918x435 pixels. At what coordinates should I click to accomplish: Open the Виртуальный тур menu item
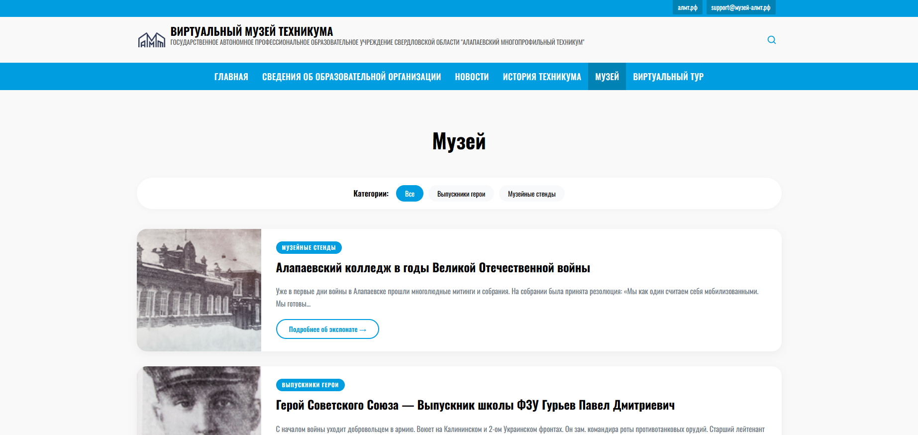[668, 77]
